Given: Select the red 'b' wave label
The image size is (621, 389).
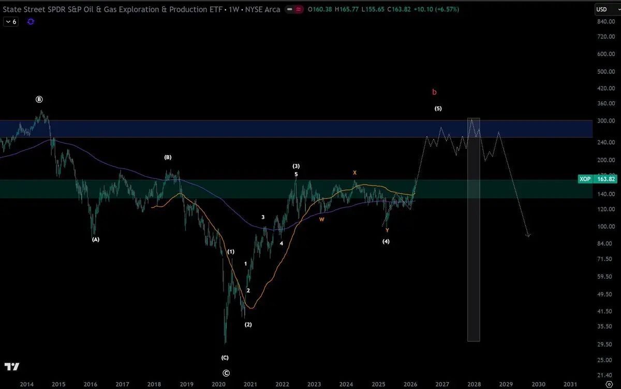Looking at the screenshot, I should click(434, 92).
